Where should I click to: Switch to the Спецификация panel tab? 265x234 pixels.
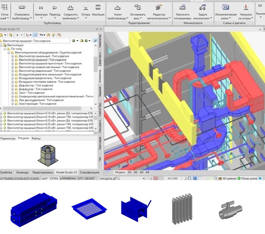click(89, 172)
